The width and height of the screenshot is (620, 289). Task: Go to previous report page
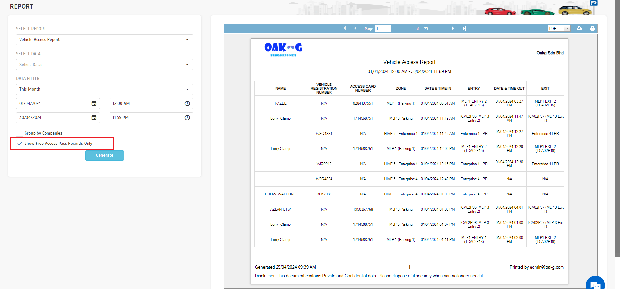point(355,28)
